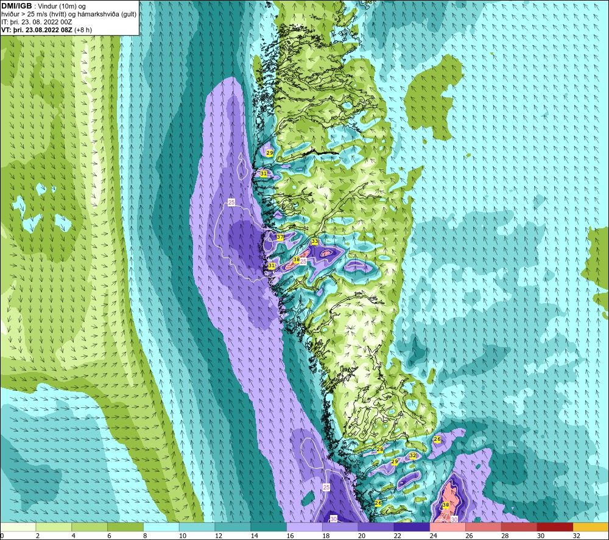Click the orange above-32 m/s legend swatch
The height and width of the screenshot is (540, 609).
click(x=591, y=527)
